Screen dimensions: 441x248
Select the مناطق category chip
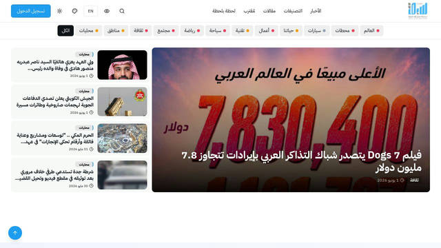[116, 30]
